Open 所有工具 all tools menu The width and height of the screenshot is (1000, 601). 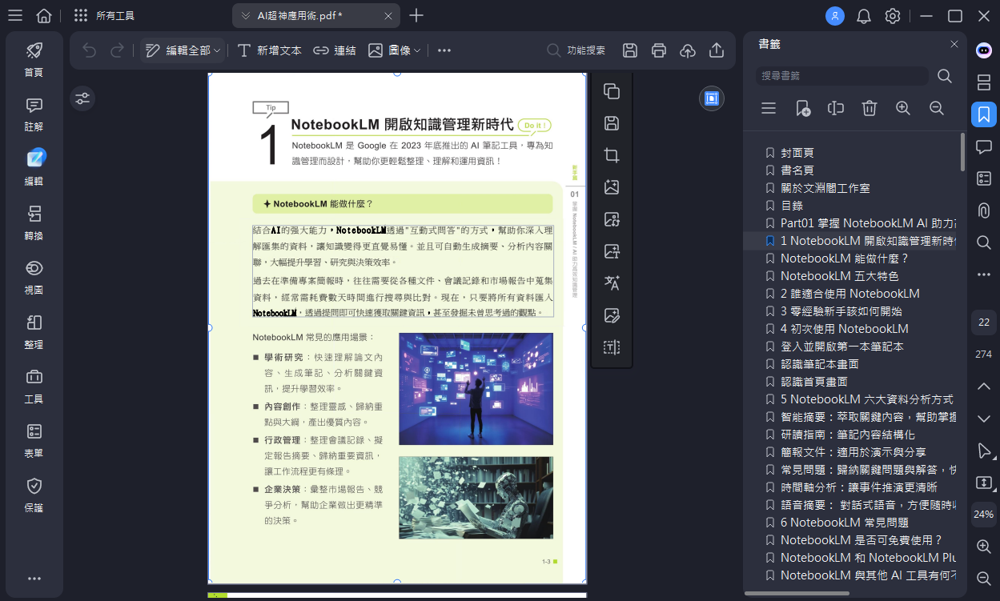click(x=104, y=16)
